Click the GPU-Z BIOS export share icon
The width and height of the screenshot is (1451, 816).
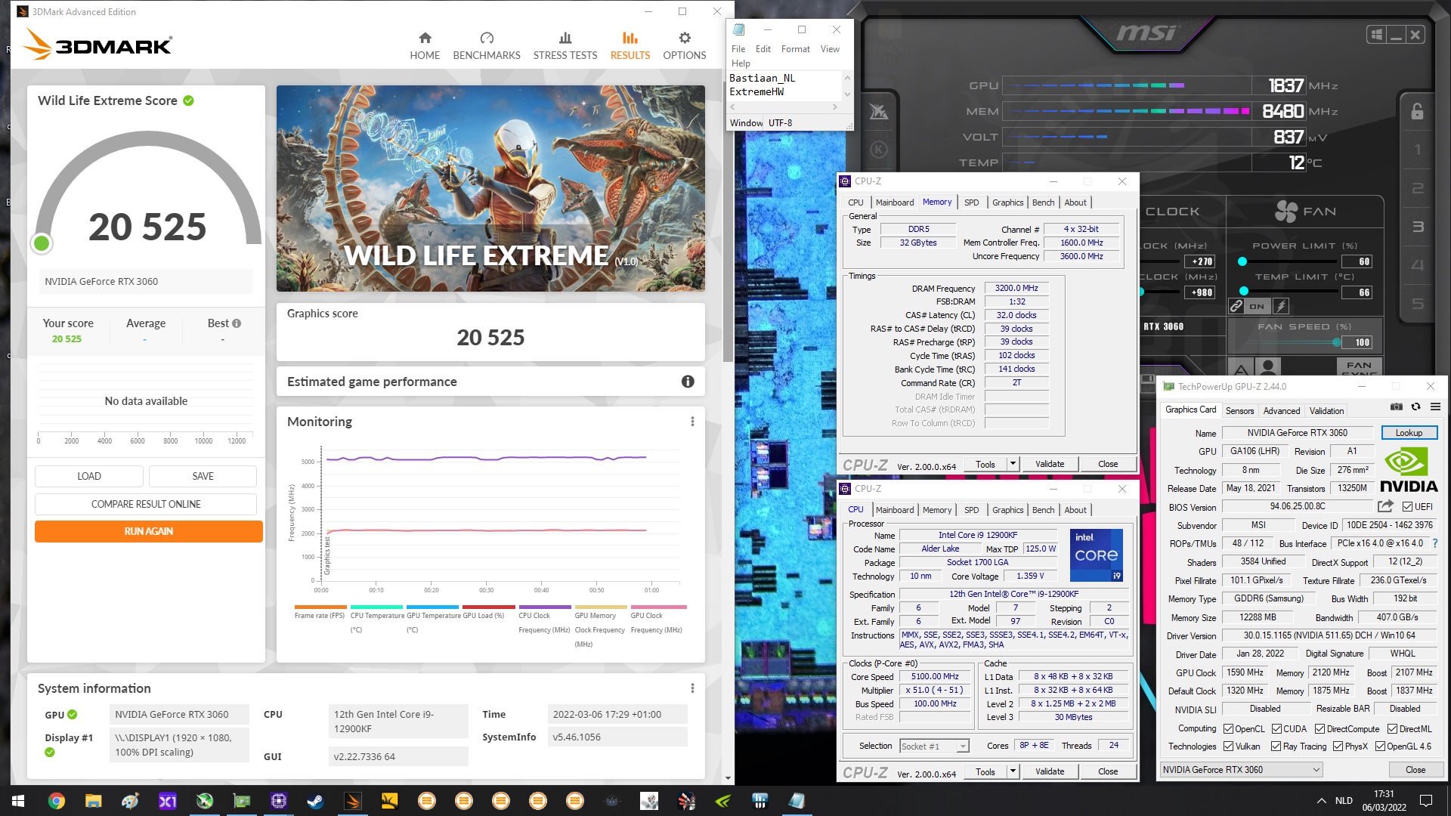(1385, 506)
